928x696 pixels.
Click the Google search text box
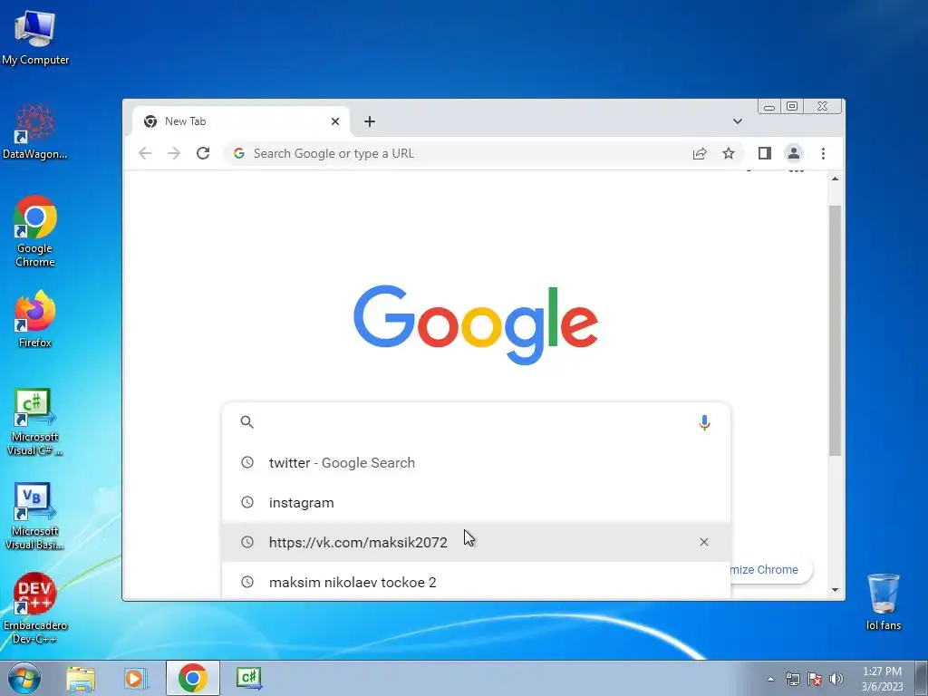[477, 422]
